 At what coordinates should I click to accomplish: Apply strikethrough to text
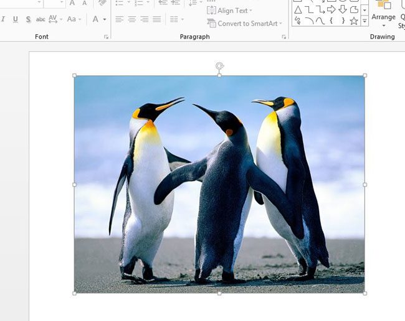pos(40,19)
